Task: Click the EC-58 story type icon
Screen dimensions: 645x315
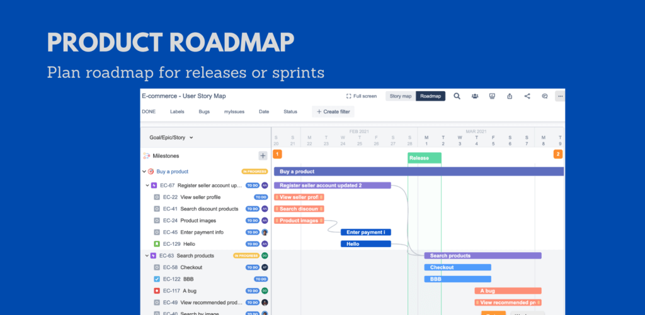Action: [157, 267]
